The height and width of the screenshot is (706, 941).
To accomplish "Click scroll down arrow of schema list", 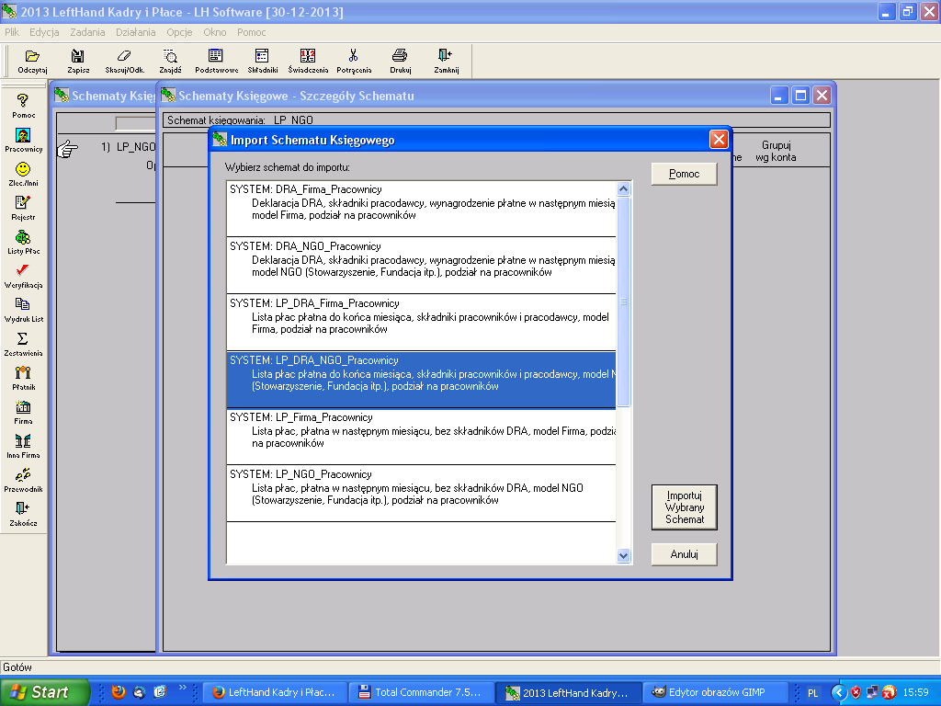I will [x=624, y=556].
